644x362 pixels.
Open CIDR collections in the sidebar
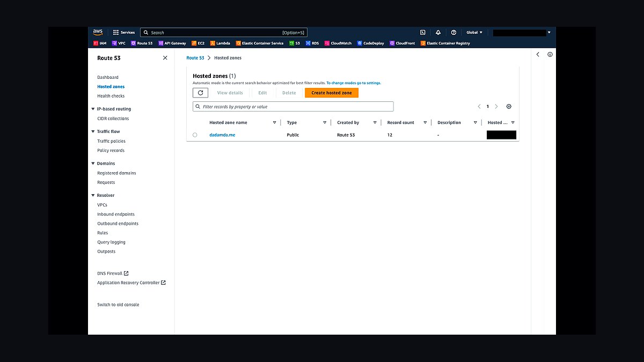click(x=113, y=119)
